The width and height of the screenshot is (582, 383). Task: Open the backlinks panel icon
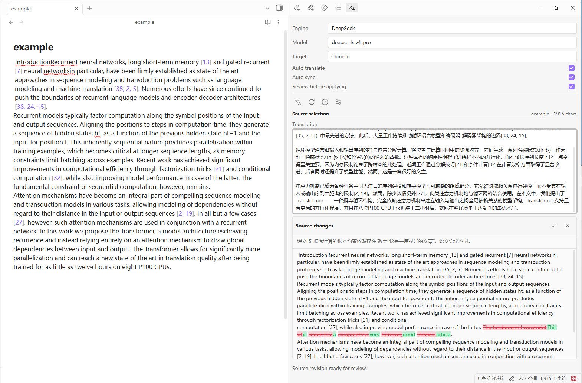(297, 8)
